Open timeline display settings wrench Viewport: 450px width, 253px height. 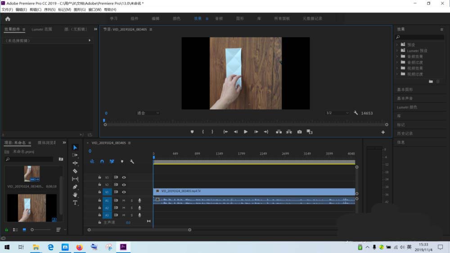coord(132,161)
